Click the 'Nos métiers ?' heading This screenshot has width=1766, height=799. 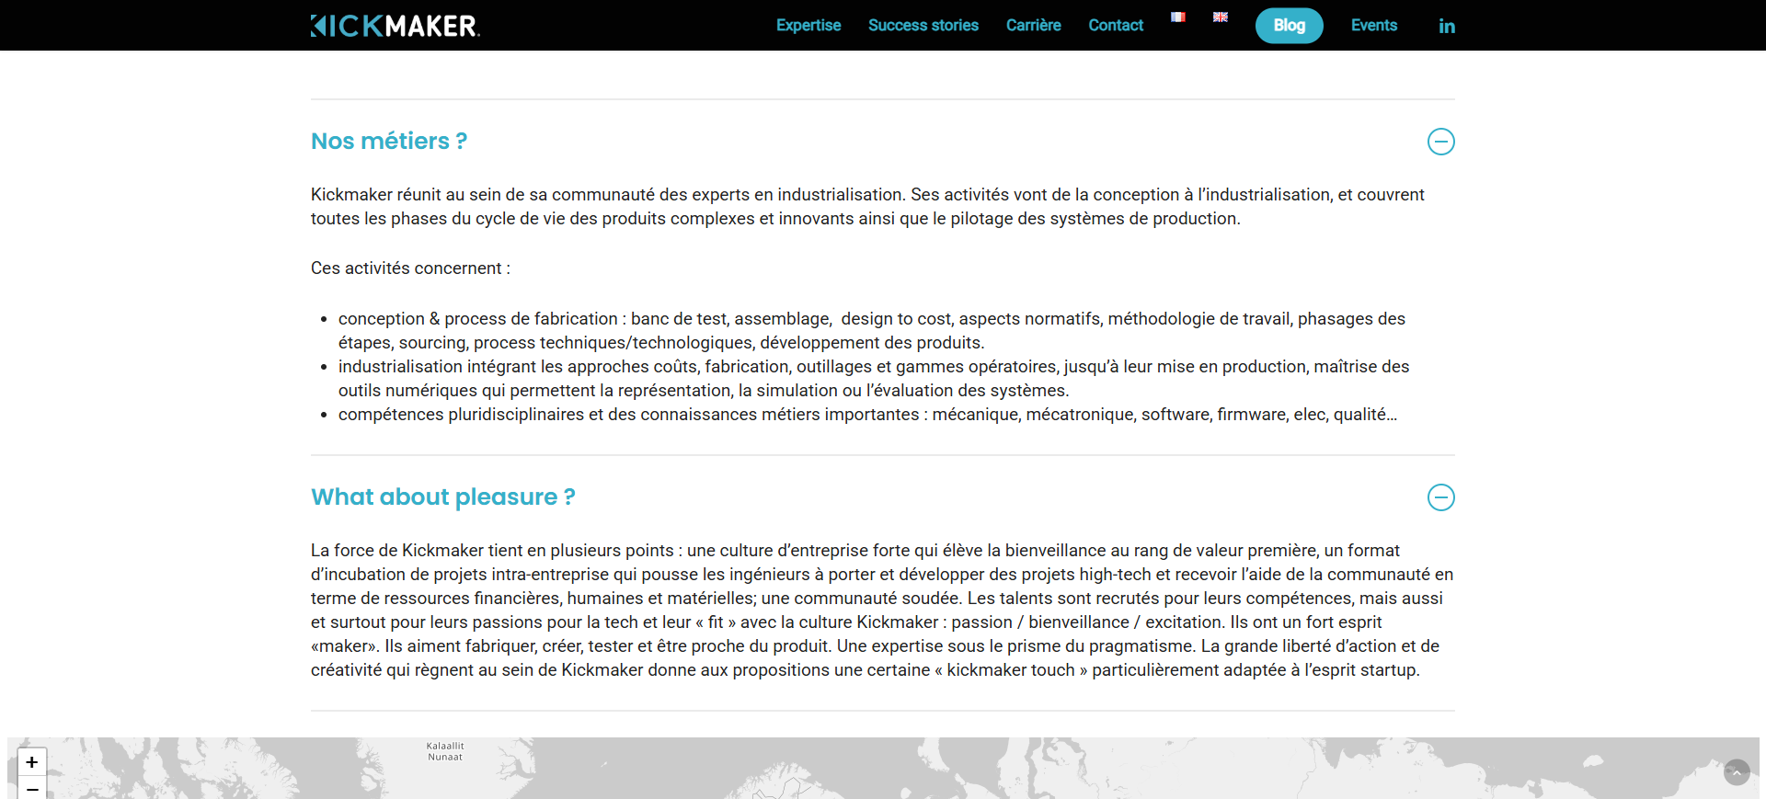click(x=389, y=142)
